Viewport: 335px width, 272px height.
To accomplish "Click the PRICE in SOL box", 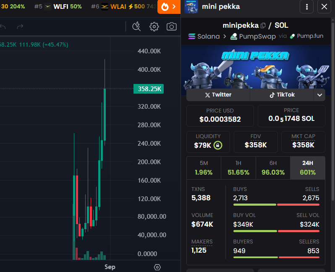I will coord(291,116).
